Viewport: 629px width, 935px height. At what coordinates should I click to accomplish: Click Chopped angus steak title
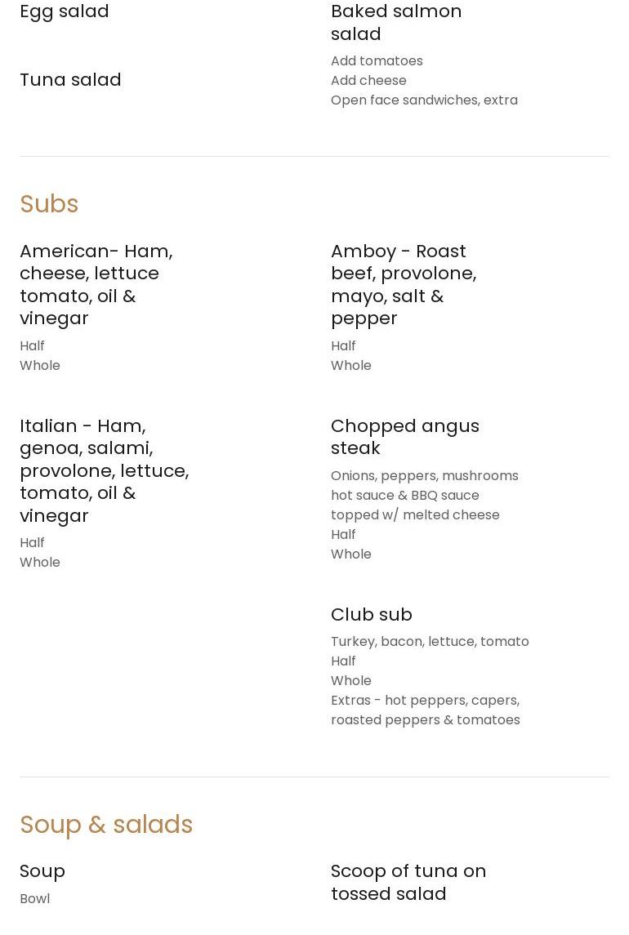click(404, 436)
